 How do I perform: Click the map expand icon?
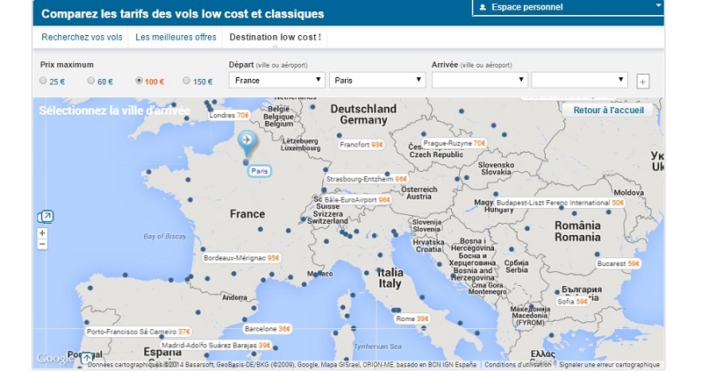47,217
